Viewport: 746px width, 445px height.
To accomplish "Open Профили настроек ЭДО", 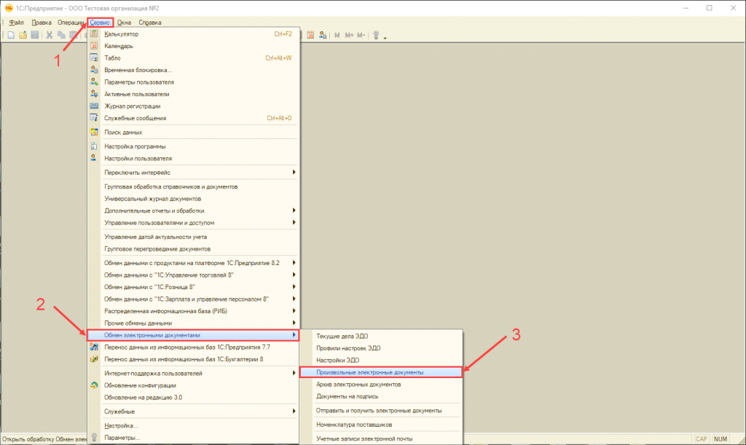I will point(348,348).
